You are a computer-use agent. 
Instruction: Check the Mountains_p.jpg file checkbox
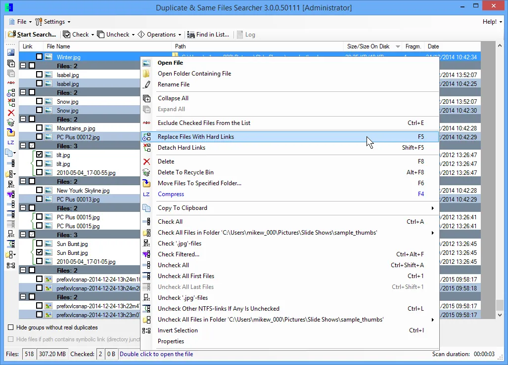(39, 128)
